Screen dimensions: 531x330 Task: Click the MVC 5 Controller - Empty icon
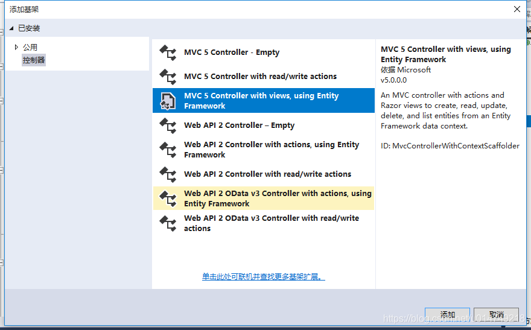pos(168,52)
